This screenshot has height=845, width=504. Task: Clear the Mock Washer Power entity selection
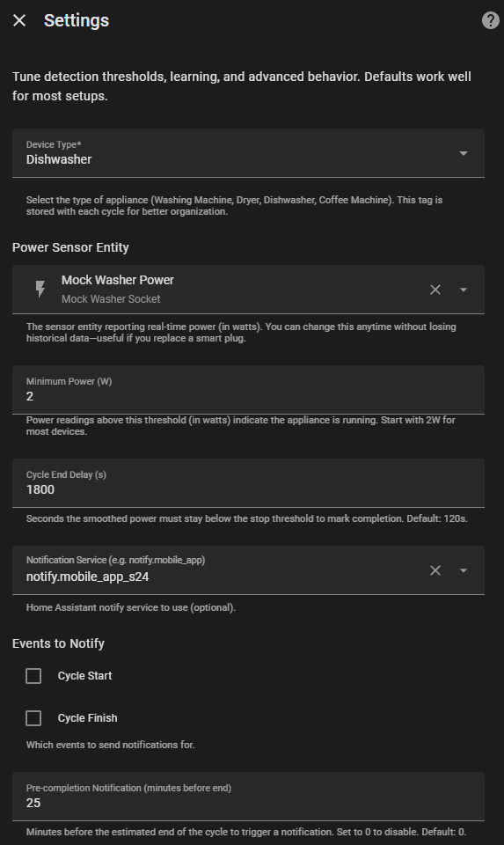tap(435, 290)
